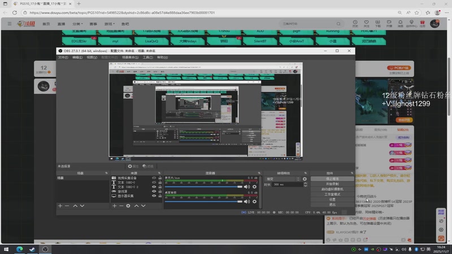Click the transition duration 300 ms field
The height and width of the screenshot is (254, 452).
coord(287,185)
